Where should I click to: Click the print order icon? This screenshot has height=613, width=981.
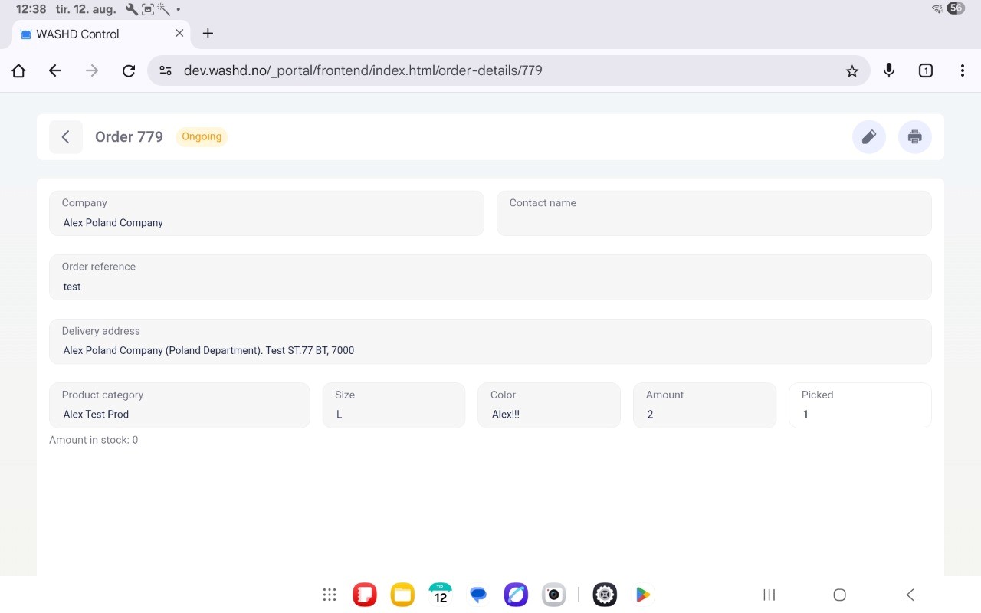point(914,137)
